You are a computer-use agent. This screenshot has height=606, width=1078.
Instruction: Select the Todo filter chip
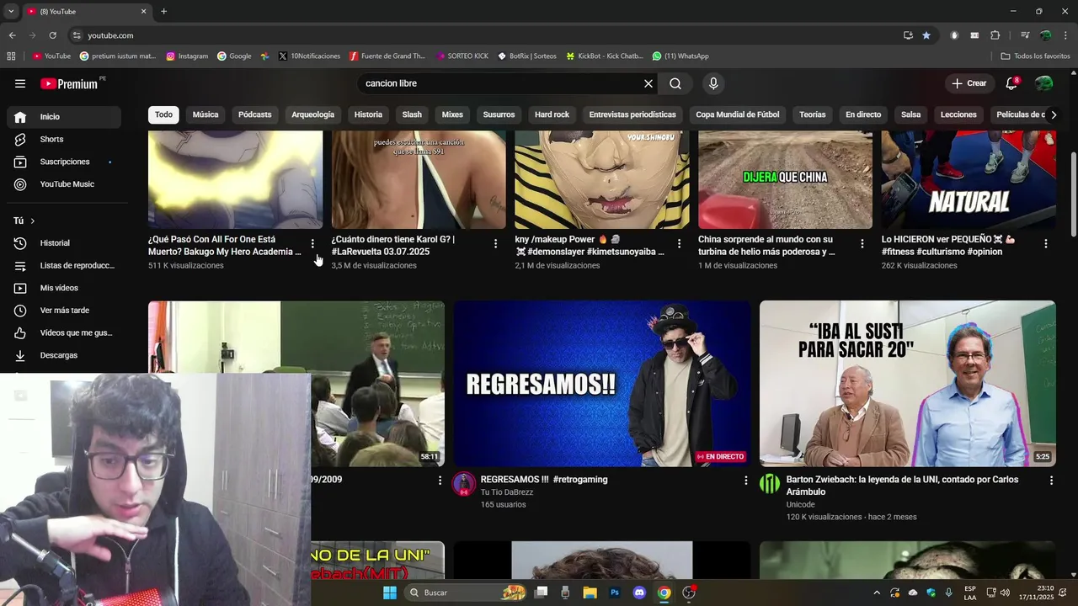[163, 114]
